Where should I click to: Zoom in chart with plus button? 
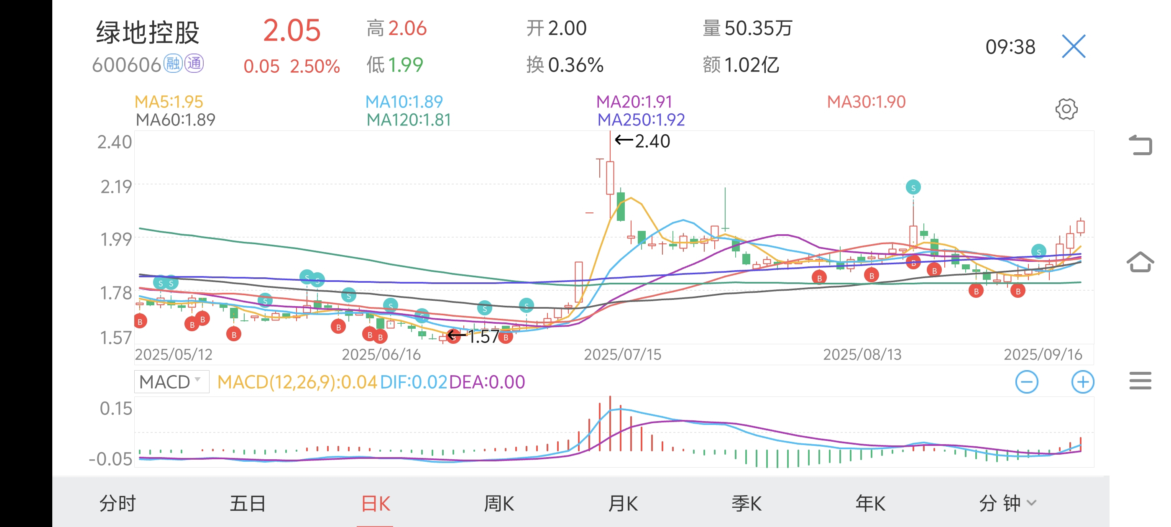(1082, 382)
